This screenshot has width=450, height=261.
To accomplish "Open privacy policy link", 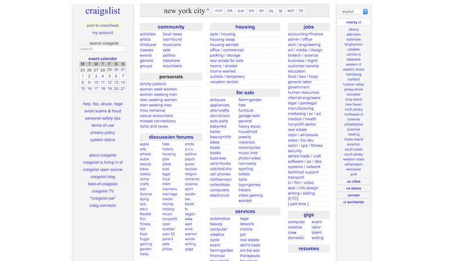I will 102,133.
